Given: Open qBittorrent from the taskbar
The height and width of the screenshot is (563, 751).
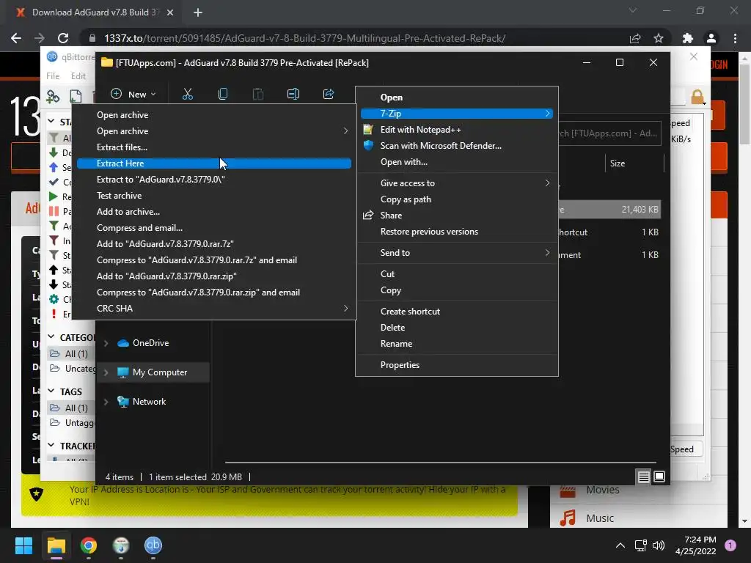Looking at the screenshot, I should pyautogui.click(x=153, y=545).
